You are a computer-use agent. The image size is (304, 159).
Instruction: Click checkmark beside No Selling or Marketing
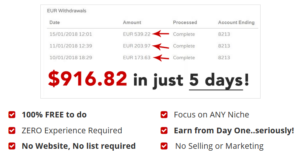pos(164,146)
